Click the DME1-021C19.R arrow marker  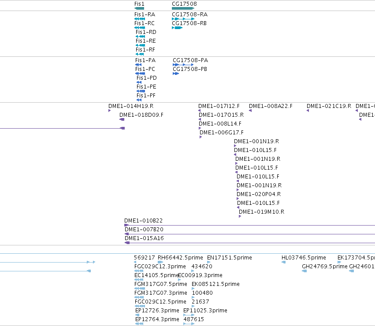click(x=308, y=111)
